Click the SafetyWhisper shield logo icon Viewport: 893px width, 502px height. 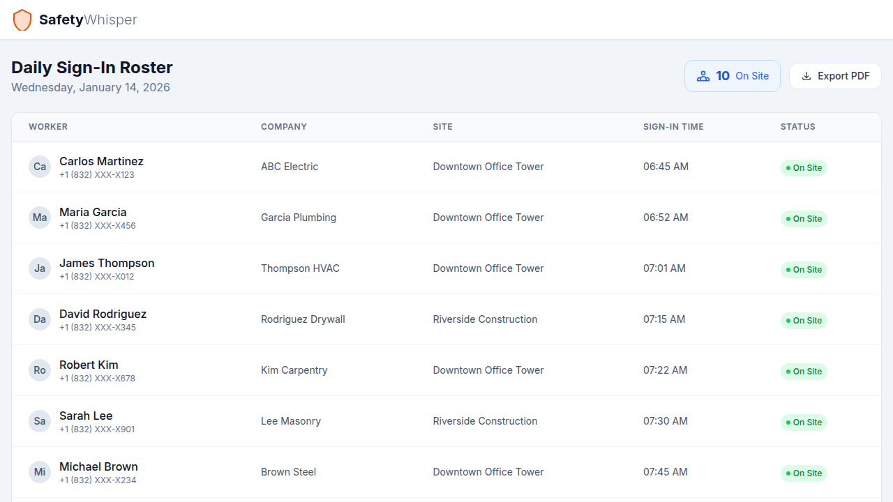coord(22,20)
